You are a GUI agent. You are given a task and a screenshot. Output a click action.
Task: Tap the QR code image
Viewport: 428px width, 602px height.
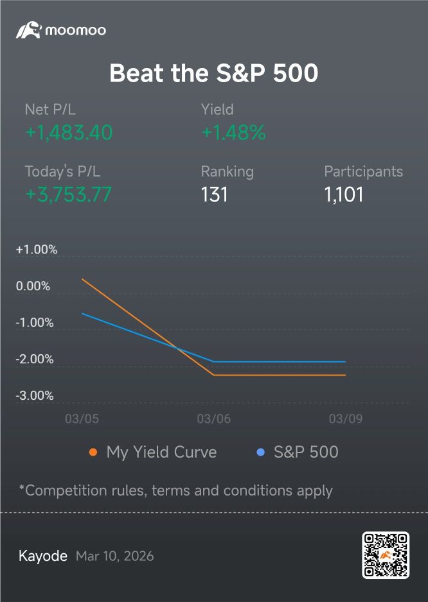point(386,555)
